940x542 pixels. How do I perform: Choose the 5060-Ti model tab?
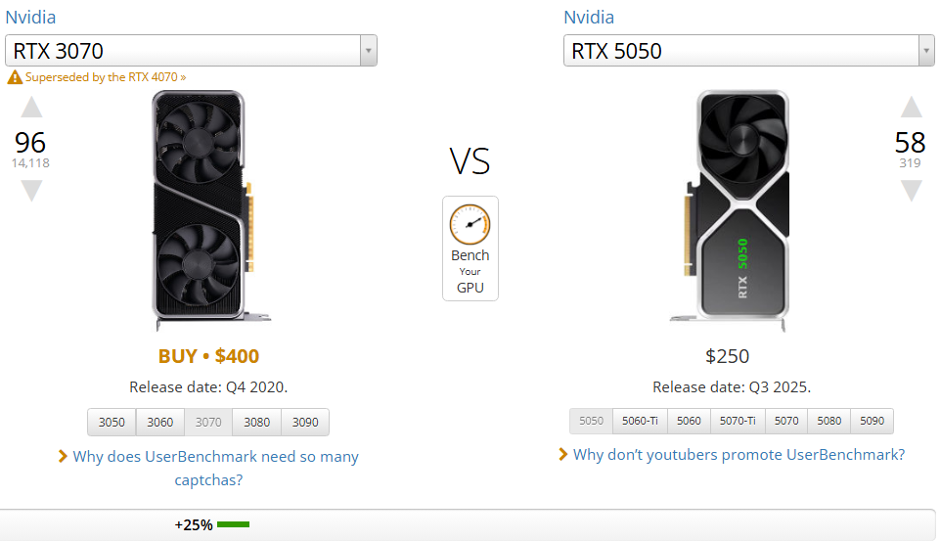[640, 421]
